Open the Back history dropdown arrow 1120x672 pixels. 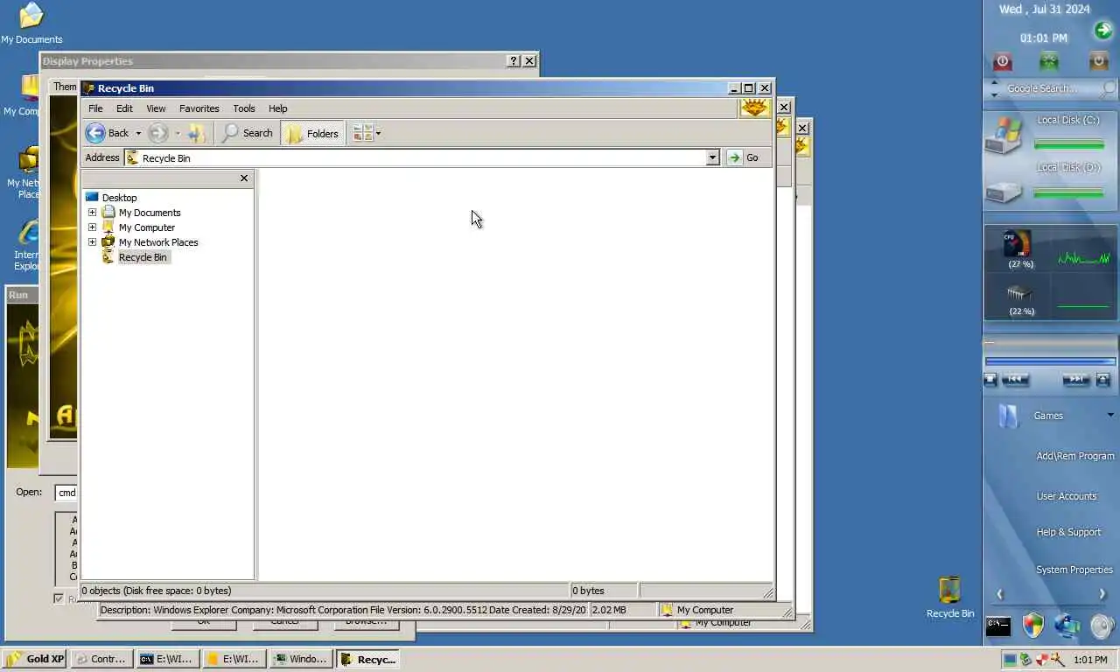coord(137,134)
